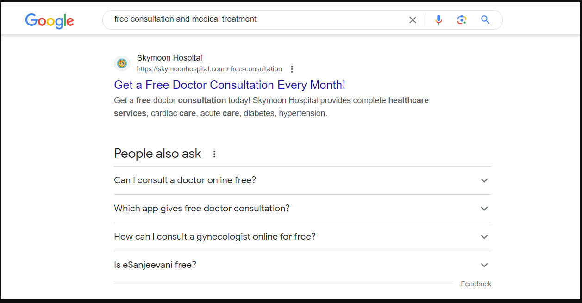The width and height of the screenshot is (582, 303).
Task: Open Skymoon Hospital result options menu
Action: 292,69
